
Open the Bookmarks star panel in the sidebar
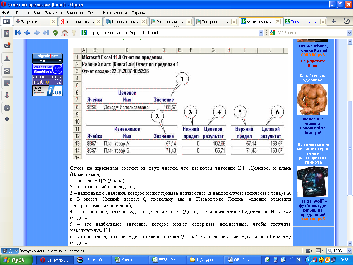pos(7,33)
